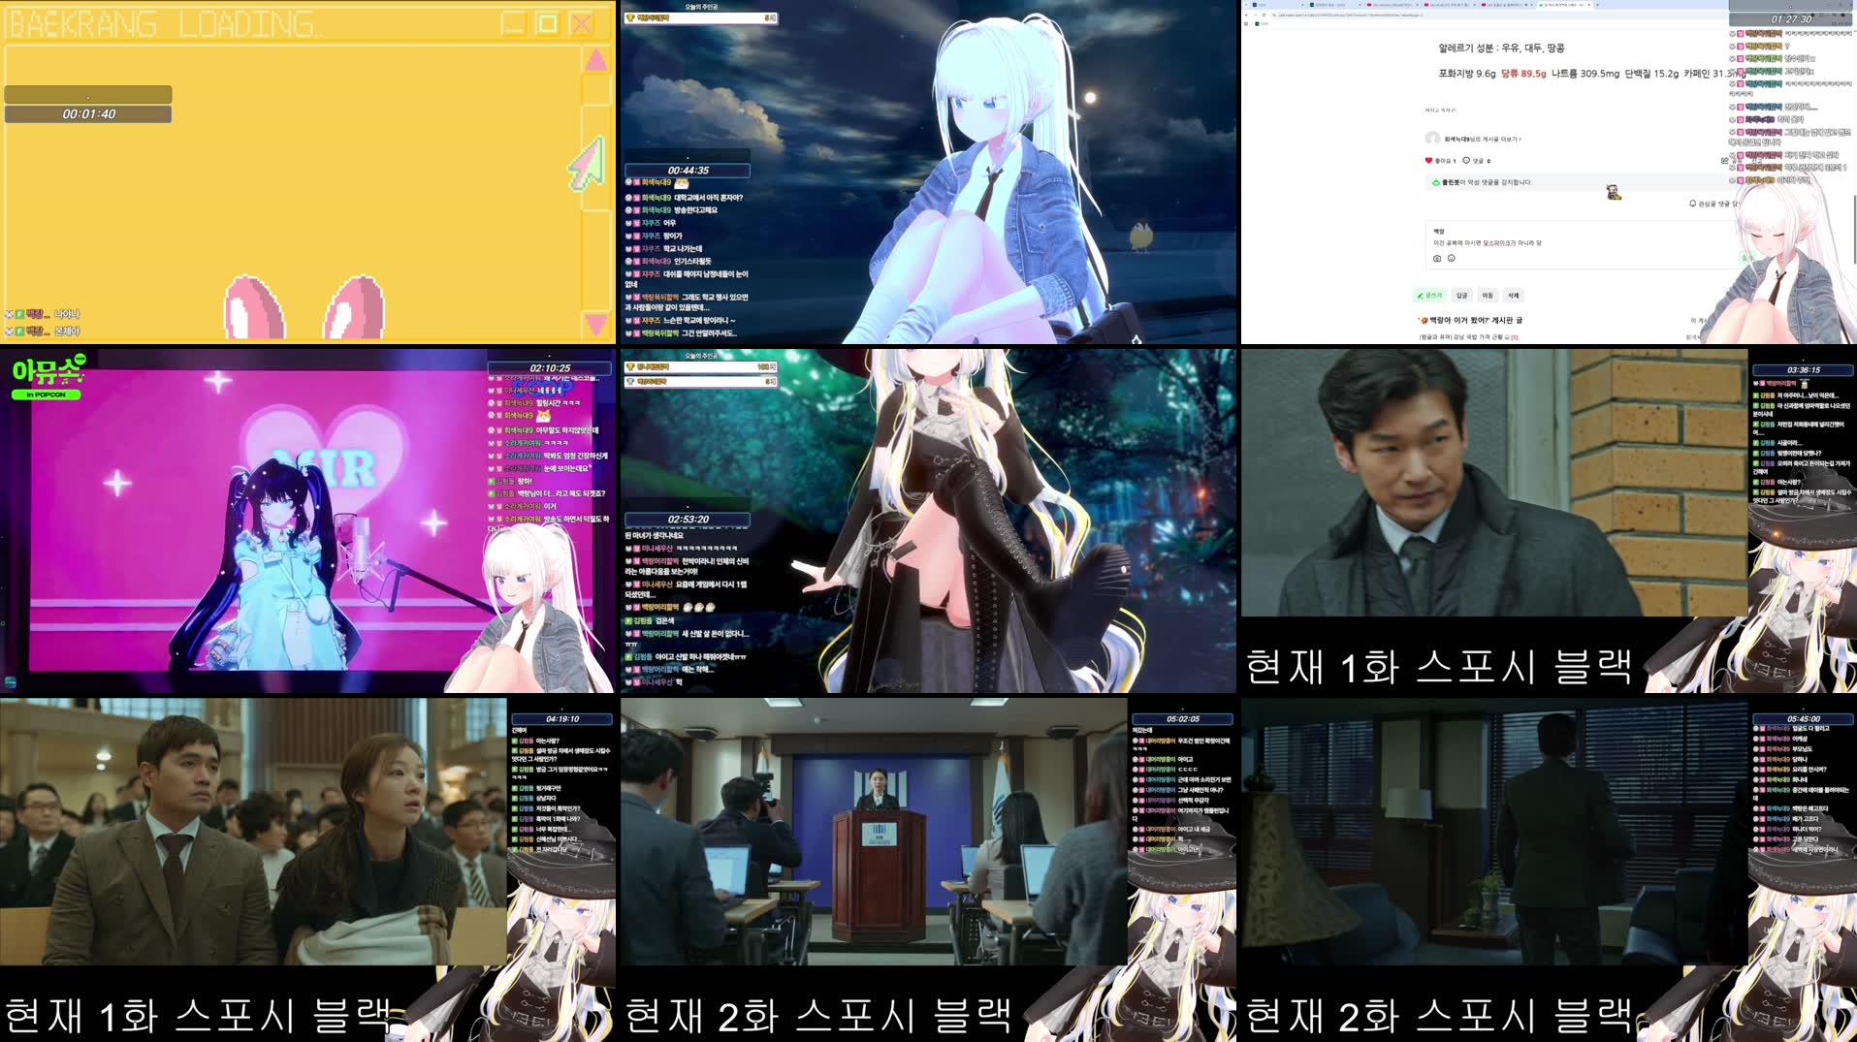The width and height of the screenshot is (1857, 1042).
Task: Click the green in POPCON badge
Action: tap(47, 395)
